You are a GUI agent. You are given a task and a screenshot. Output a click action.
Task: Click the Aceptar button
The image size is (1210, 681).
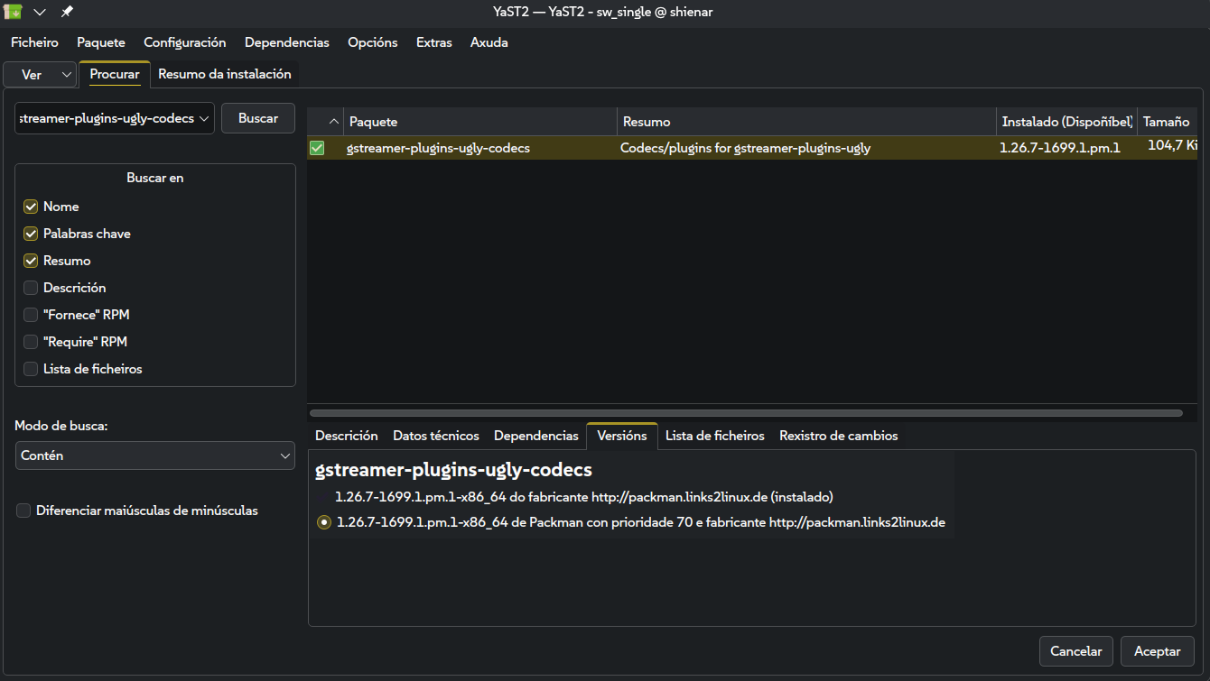(1157, 651)
